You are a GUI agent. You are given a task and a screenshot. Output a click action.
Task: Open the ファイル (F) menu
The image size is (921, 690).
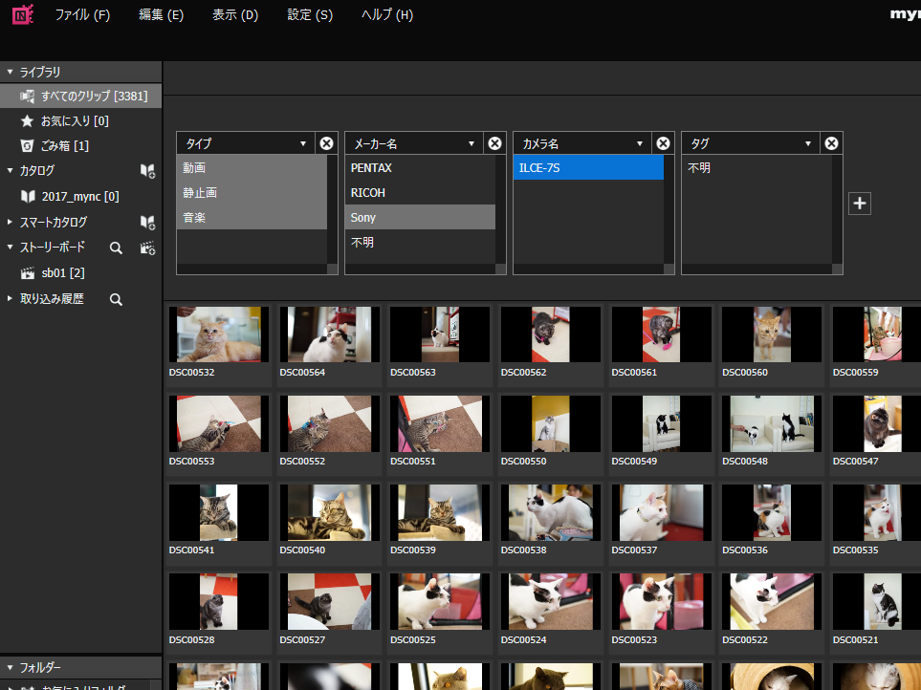coord(82,15)
